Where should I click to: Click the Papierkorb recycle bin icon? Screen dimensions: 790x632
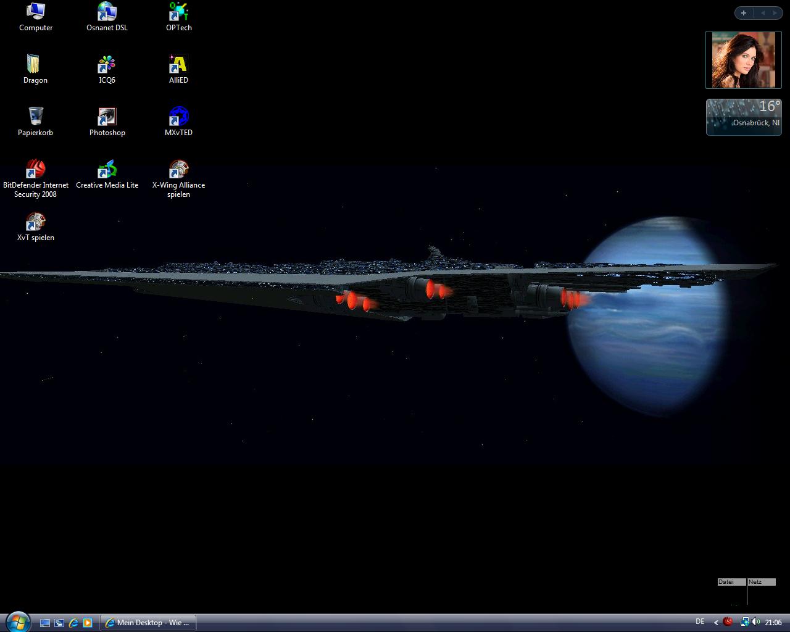[x=35, y=117]
